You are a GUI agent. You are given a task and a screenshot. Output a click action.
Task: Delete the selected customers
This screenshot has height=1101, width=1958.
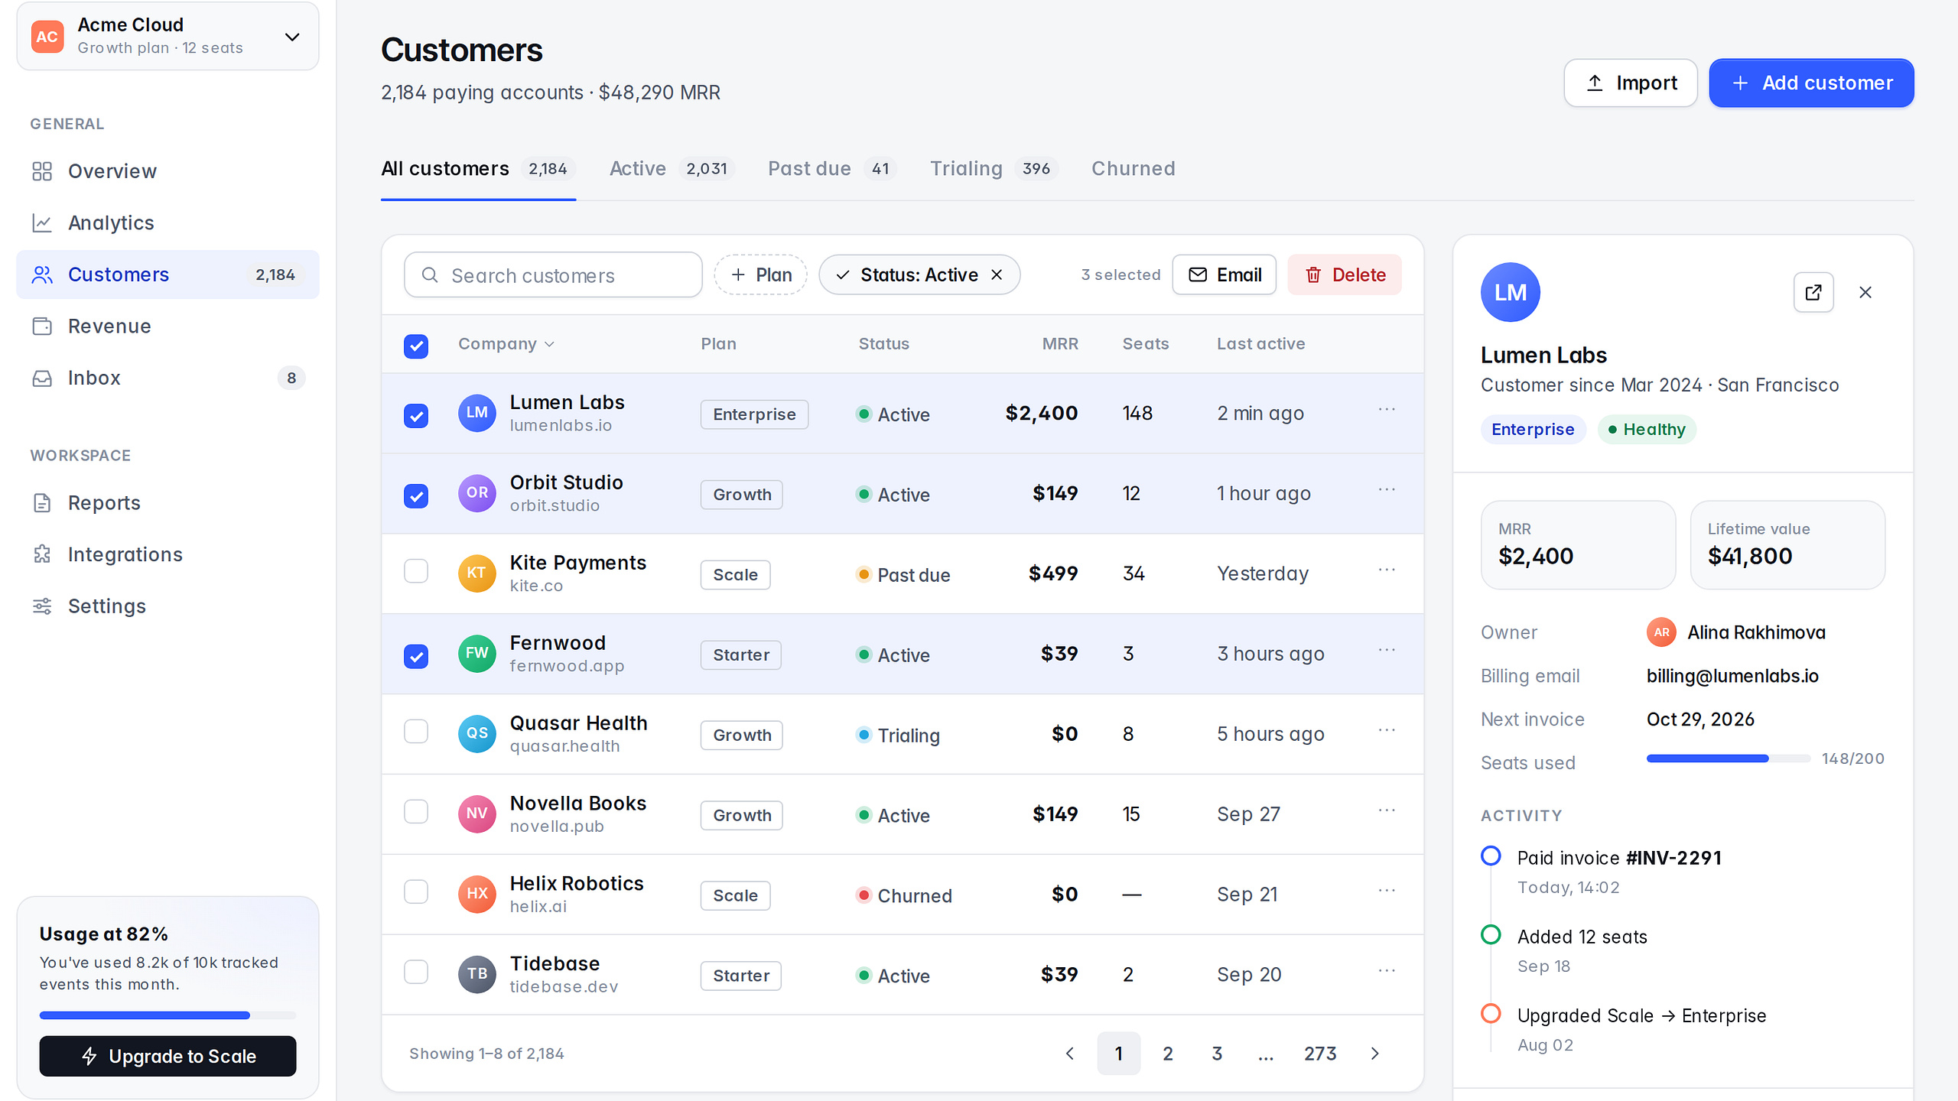tap(1345, 275)
